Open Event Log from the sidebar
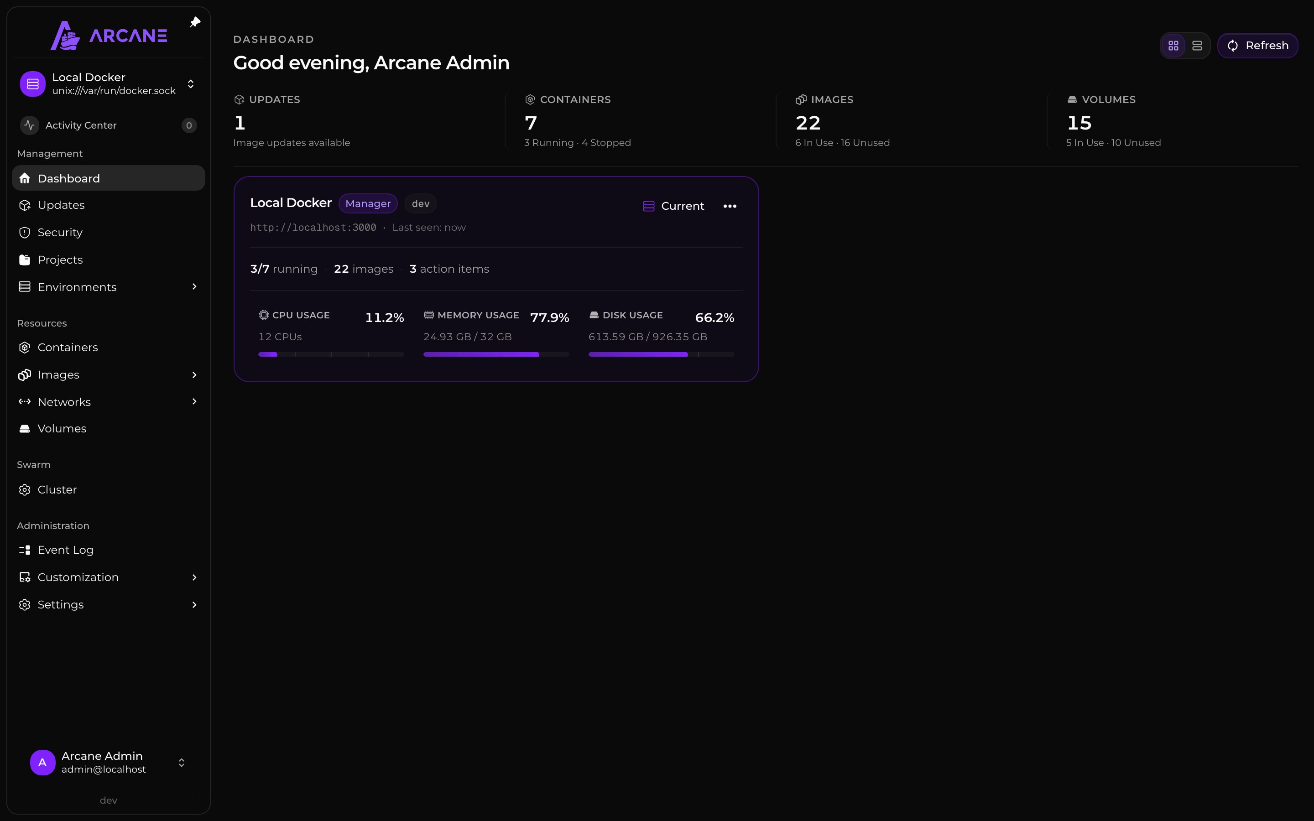This screenshot has width=1314, height=821. 109,550
